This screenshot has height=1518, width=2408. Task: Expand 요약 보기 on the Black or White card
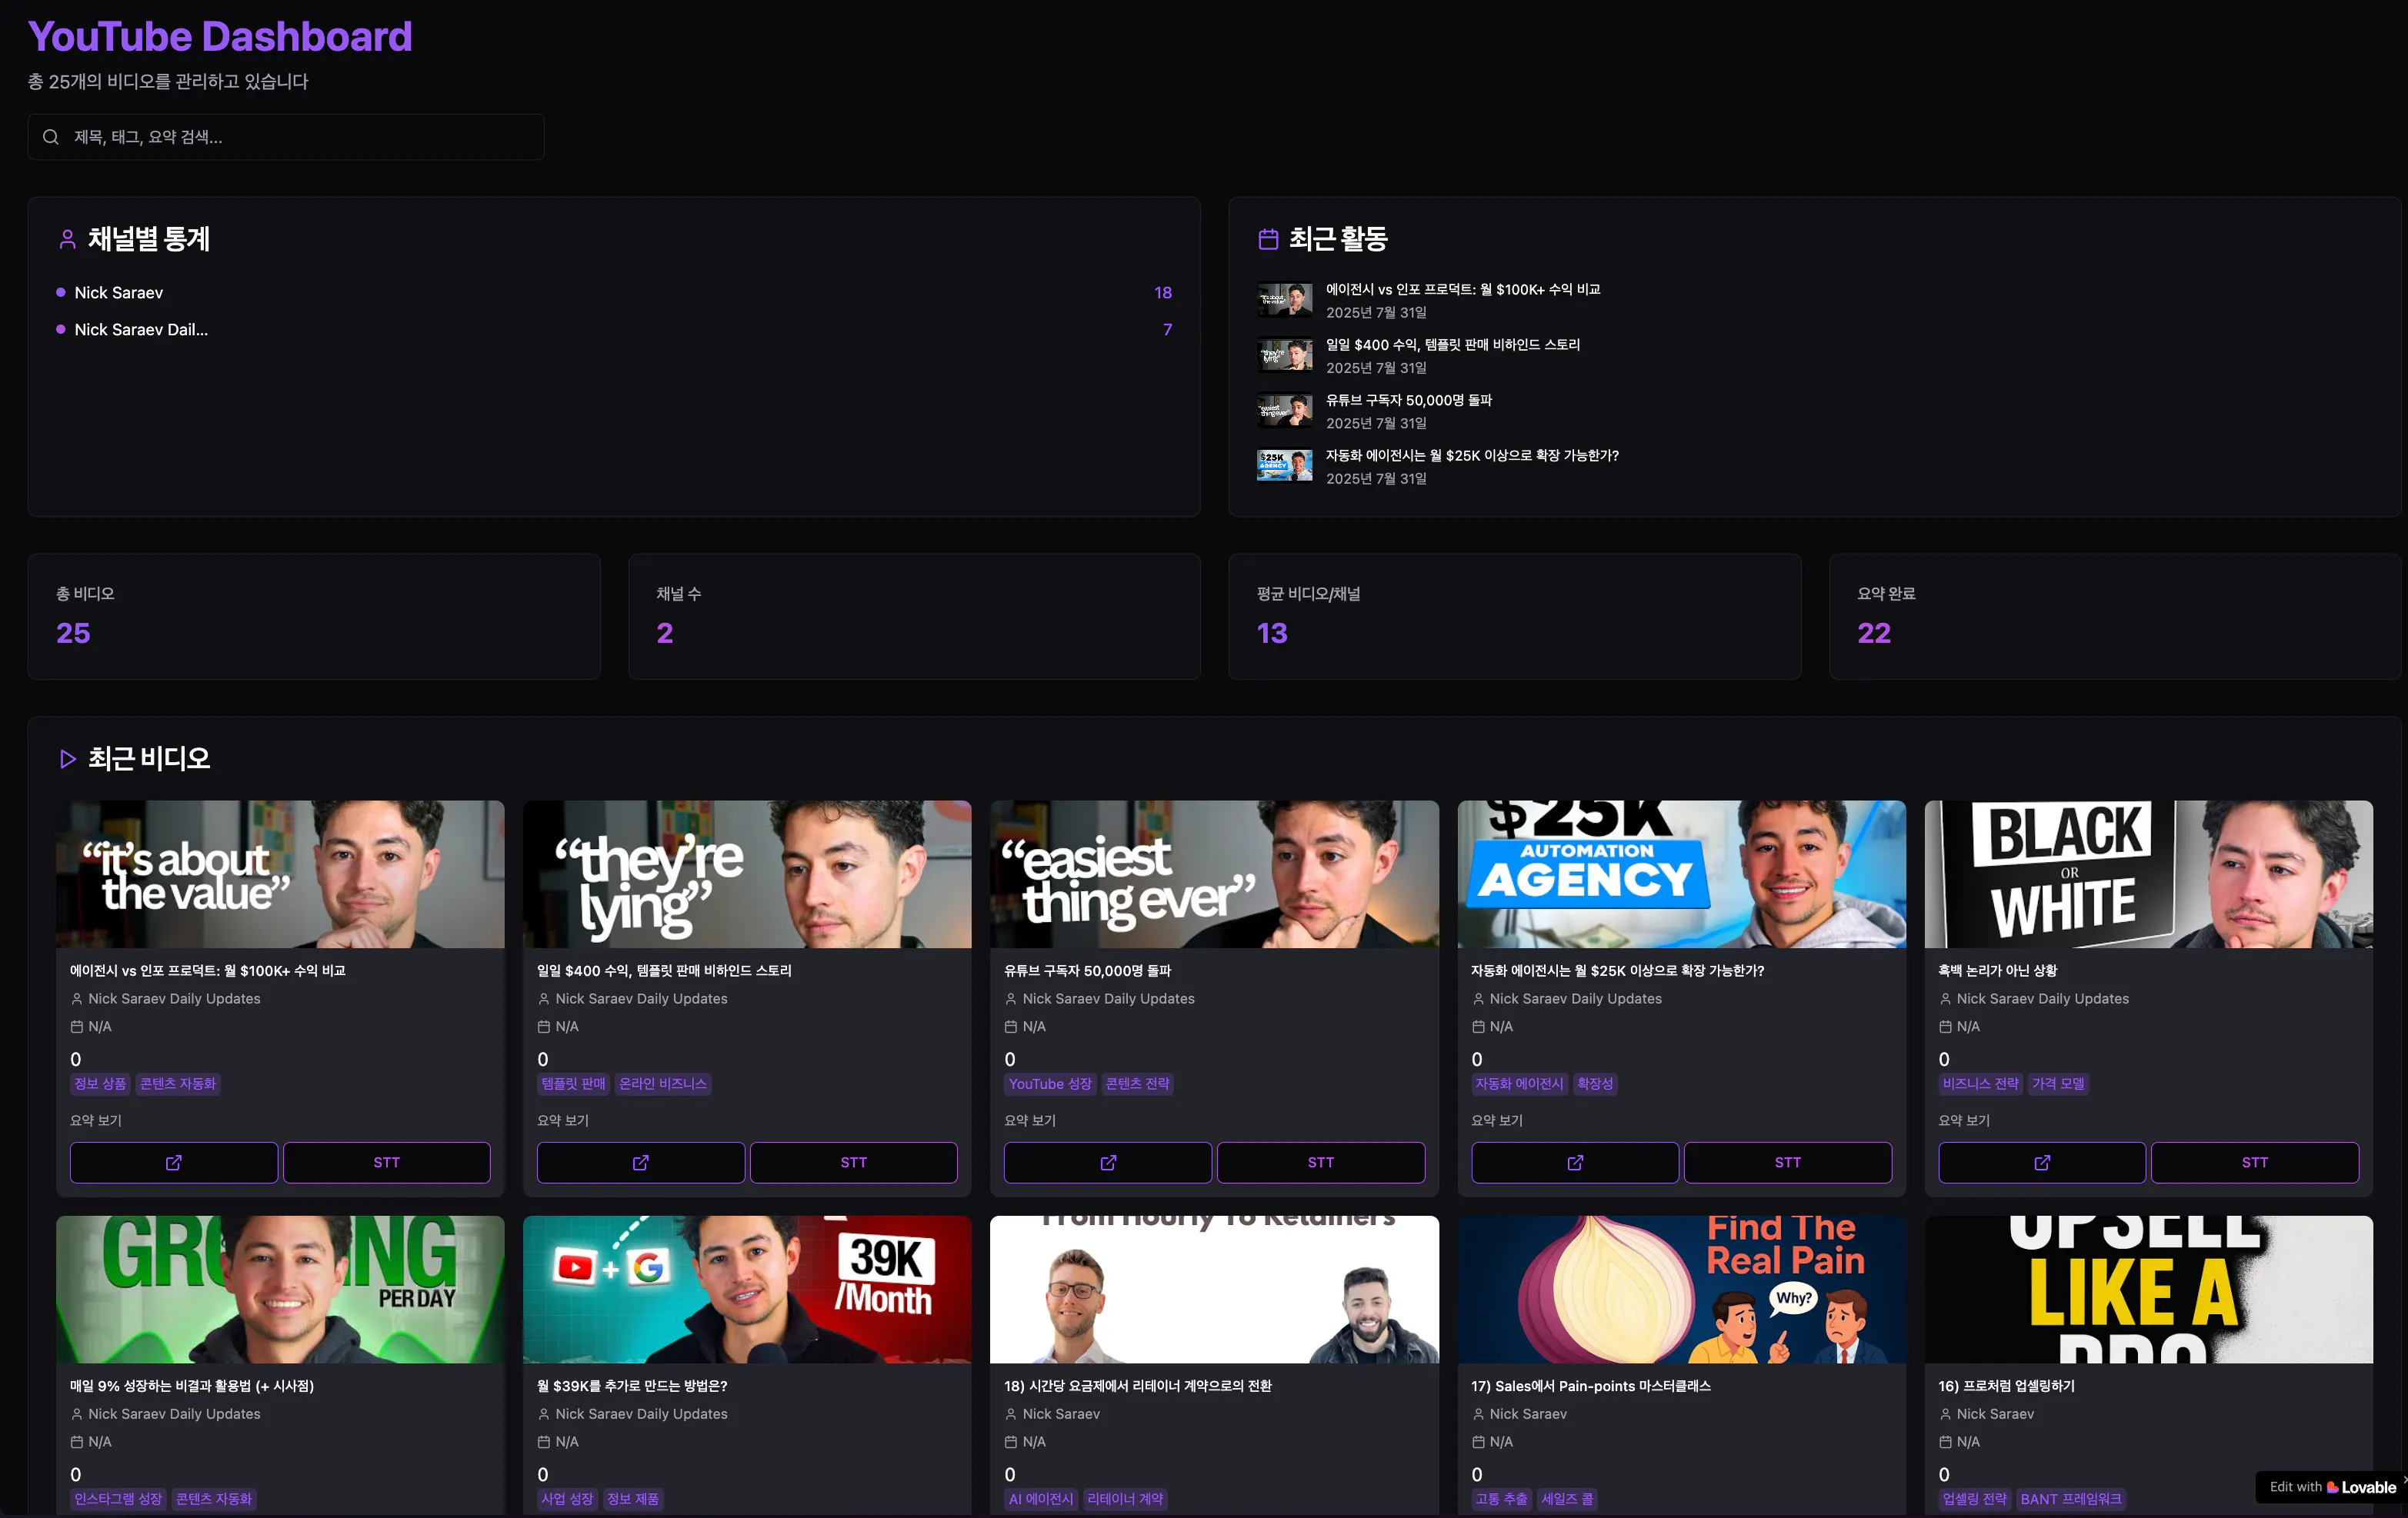1964,1120
